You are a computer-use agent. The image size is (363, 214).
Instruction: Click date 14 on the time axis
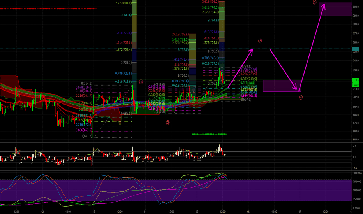(x=145, y=212)
